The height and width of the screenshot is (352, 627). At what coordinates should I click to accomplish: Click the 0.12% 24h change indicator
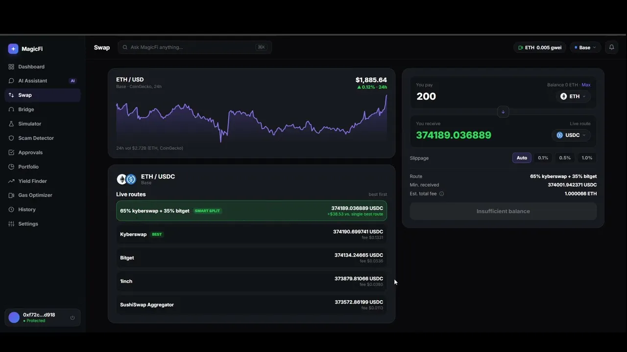[x=372, y=87]
